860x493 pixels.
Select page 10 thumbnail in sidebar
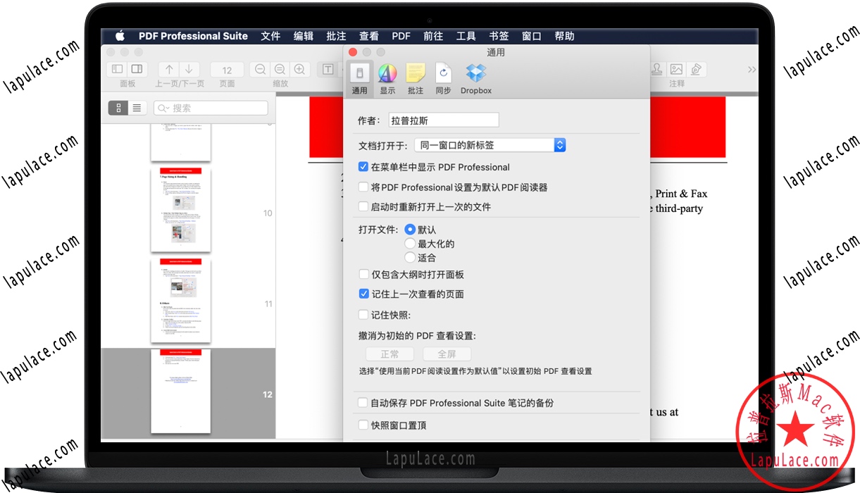[x=180, y=209]
